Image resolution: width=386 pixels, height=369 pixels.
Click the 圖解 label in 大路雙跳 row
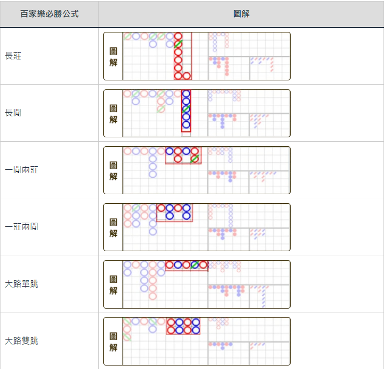click(x=113, y=341)
